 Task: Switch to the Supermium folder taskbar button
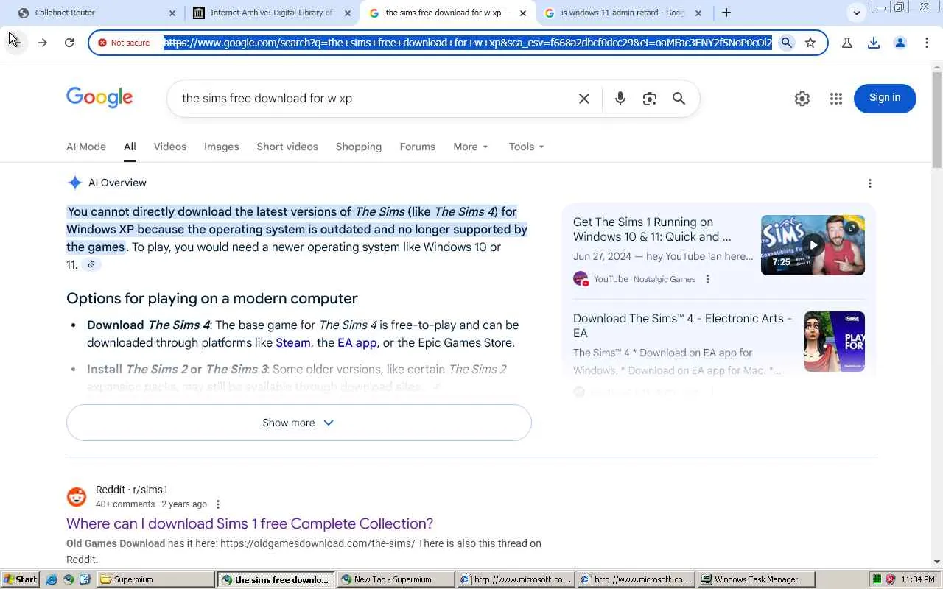click(x=156, y=579)
